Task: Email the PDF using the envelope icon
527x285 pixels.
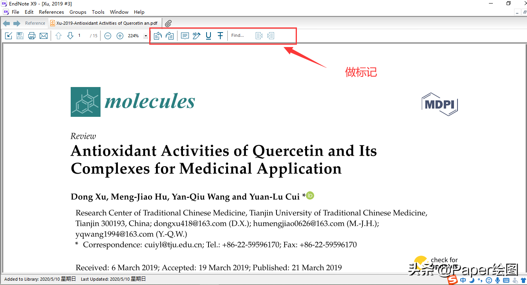Action: pos(44,36)
